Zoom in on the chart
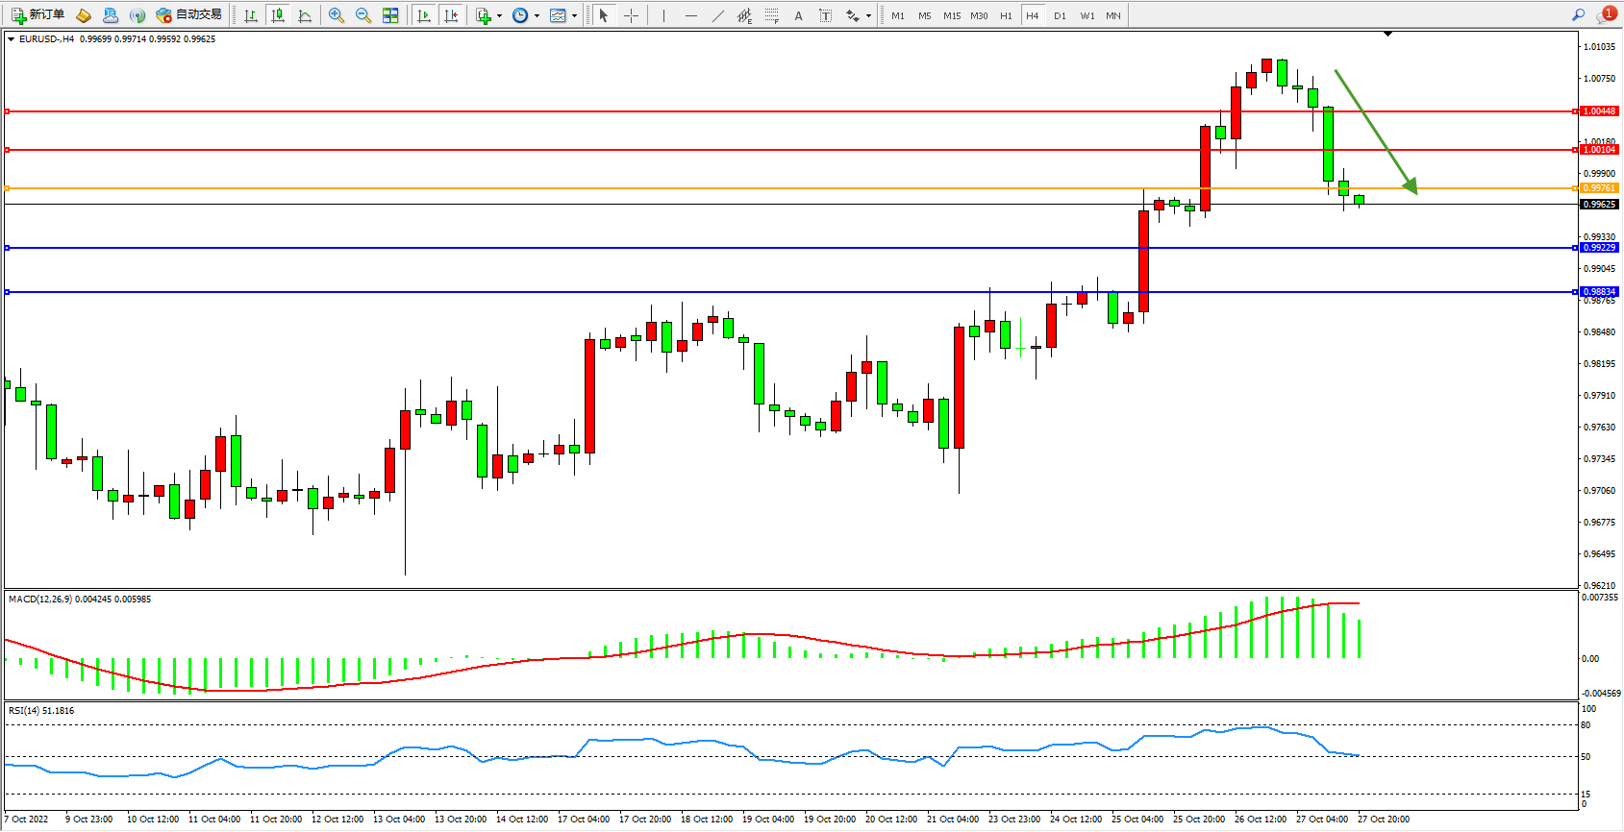 [x=336, y=15]
